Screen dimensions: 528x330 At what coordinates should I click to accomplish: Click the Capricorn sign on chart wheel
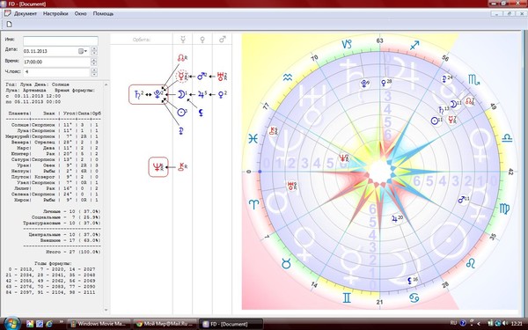pyautogui.click(x=347, y=44)
